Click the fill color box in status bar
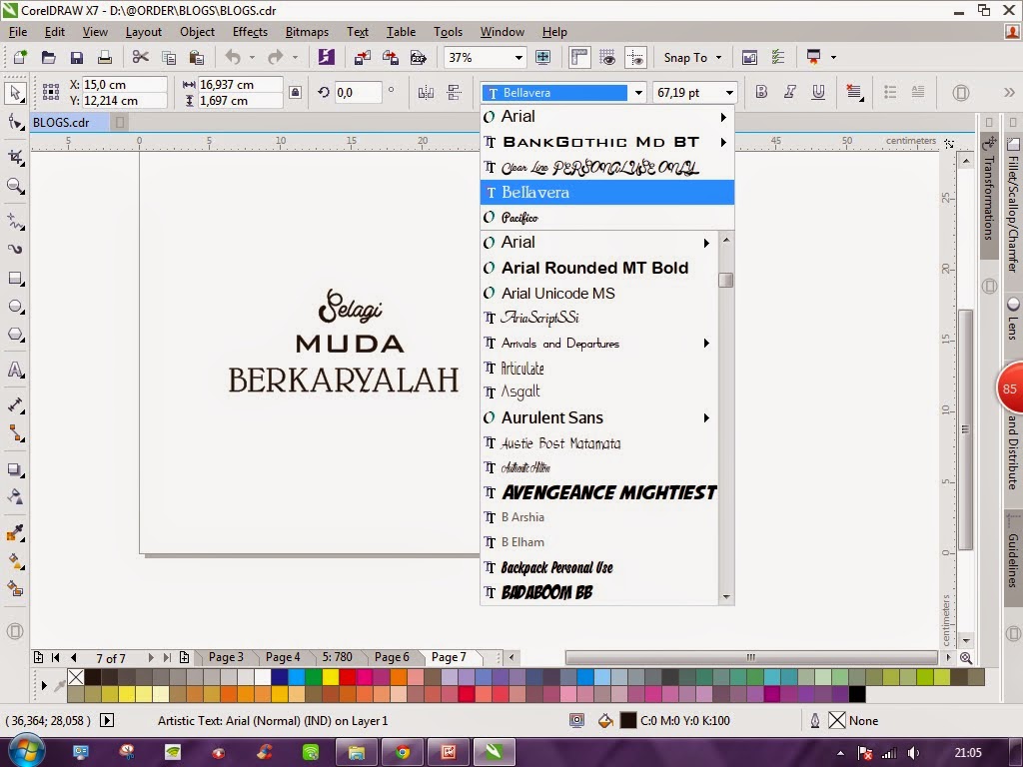This screenshot has height=767, width=1023. (628, 721)
